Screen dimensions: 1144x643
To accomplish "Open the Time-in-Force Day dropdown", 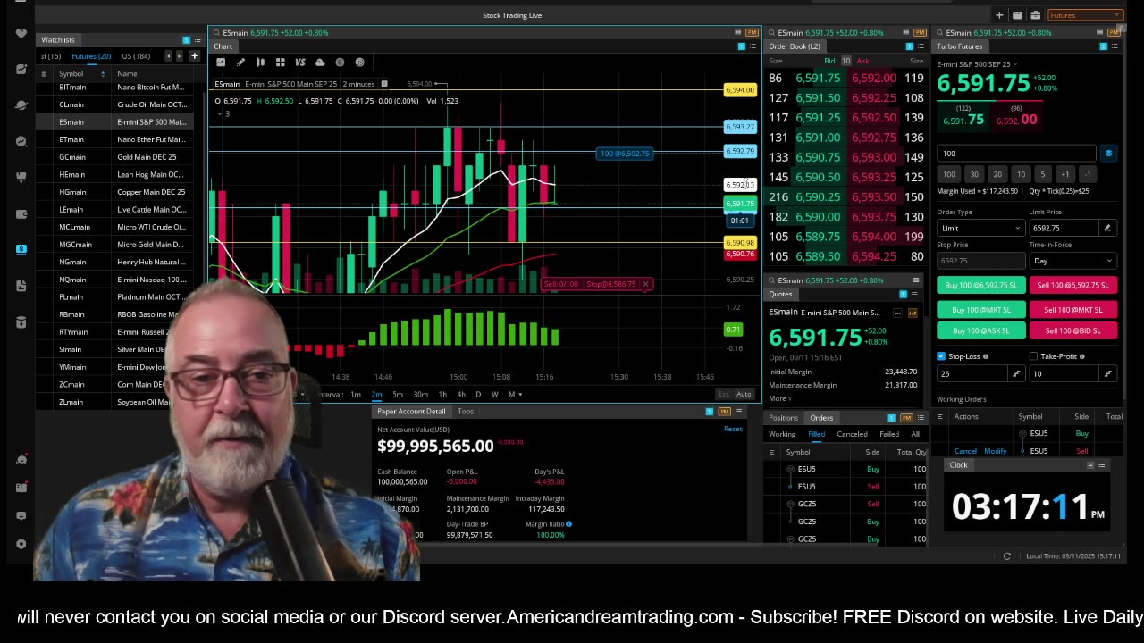I will pyautogui.click(x=1072, y=261).
